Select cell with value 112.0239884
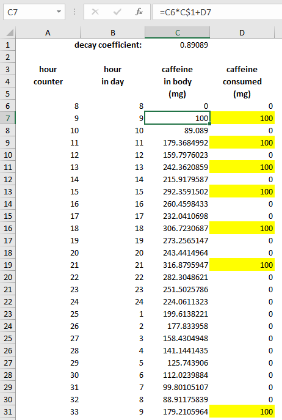The height and width of the screenshot is (420, 282). point(178,375)
